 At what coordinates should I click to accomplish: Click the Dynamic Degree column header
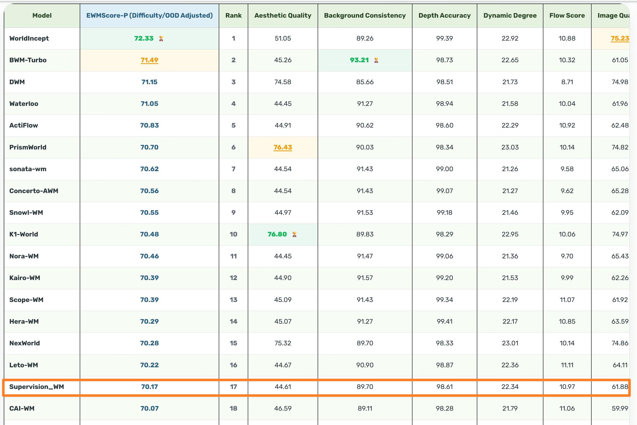(510, 15)
